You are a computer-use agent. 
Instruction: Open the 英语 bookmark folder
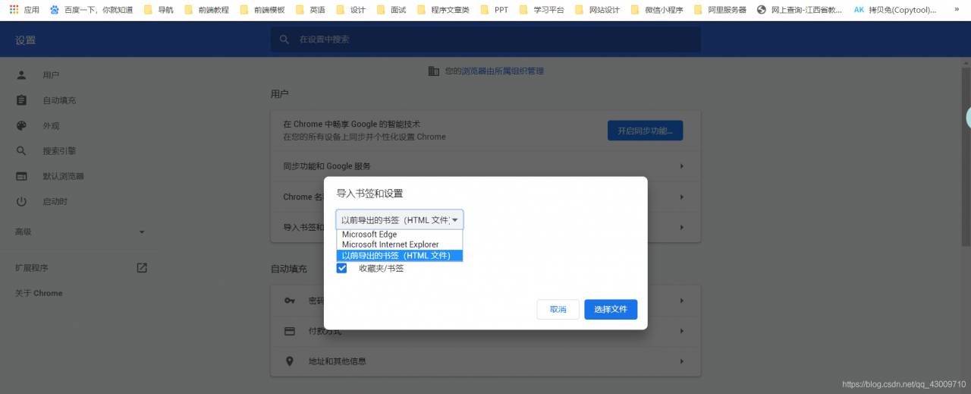[310, 10]
